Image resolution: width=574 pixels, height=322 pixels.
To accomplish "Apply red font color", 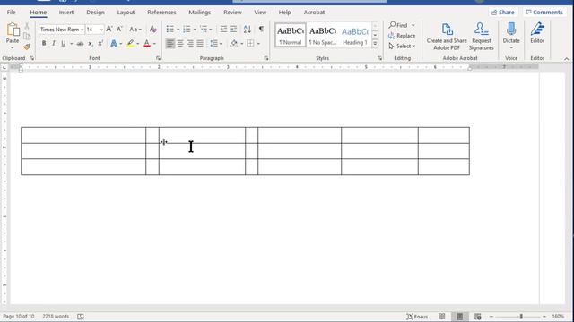I will (147, 44).
